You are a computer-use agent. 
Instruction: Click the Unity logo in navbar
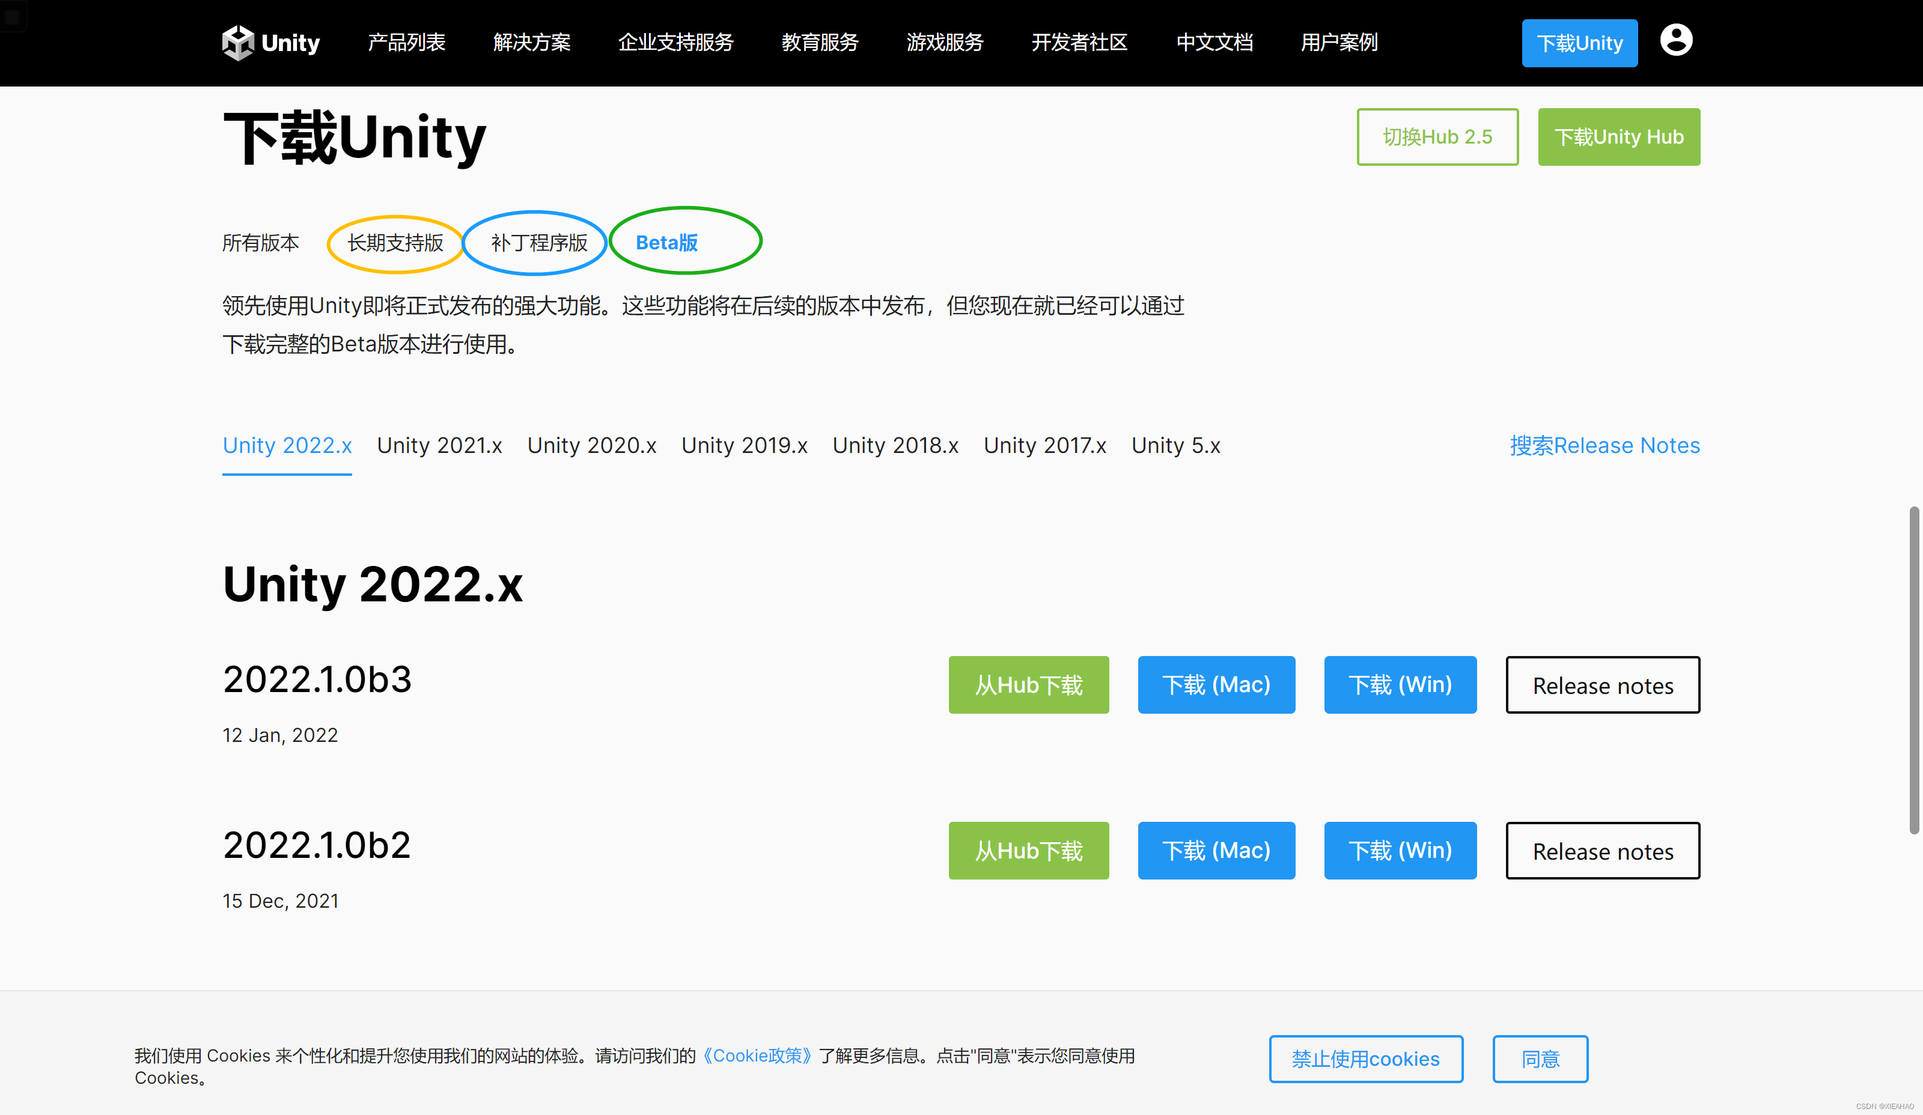tap(271, 43)
